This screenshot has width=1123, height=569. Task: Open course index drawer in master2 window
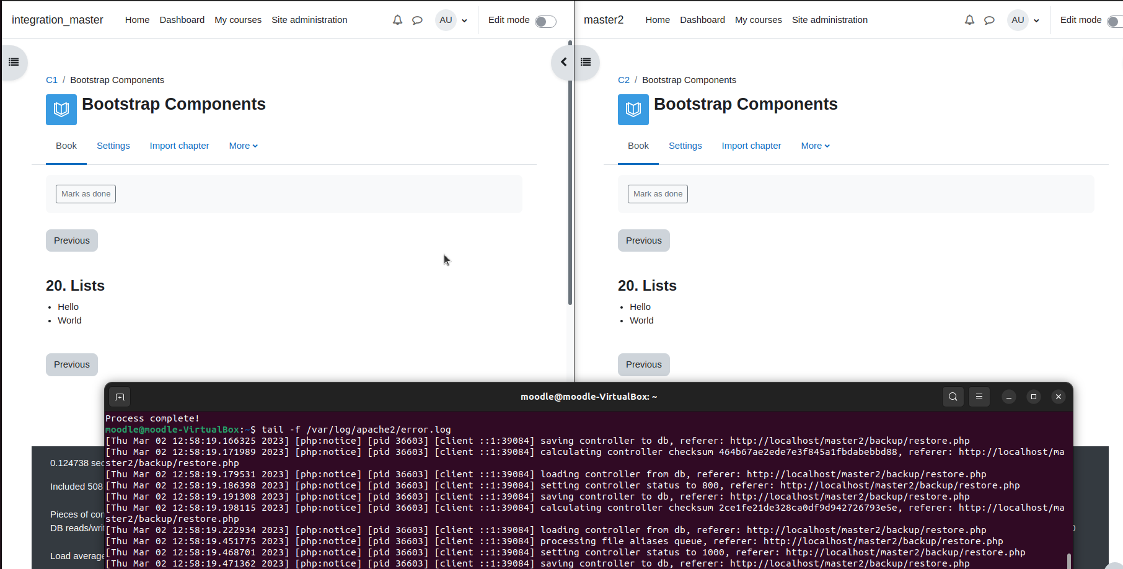coord(586,62)
